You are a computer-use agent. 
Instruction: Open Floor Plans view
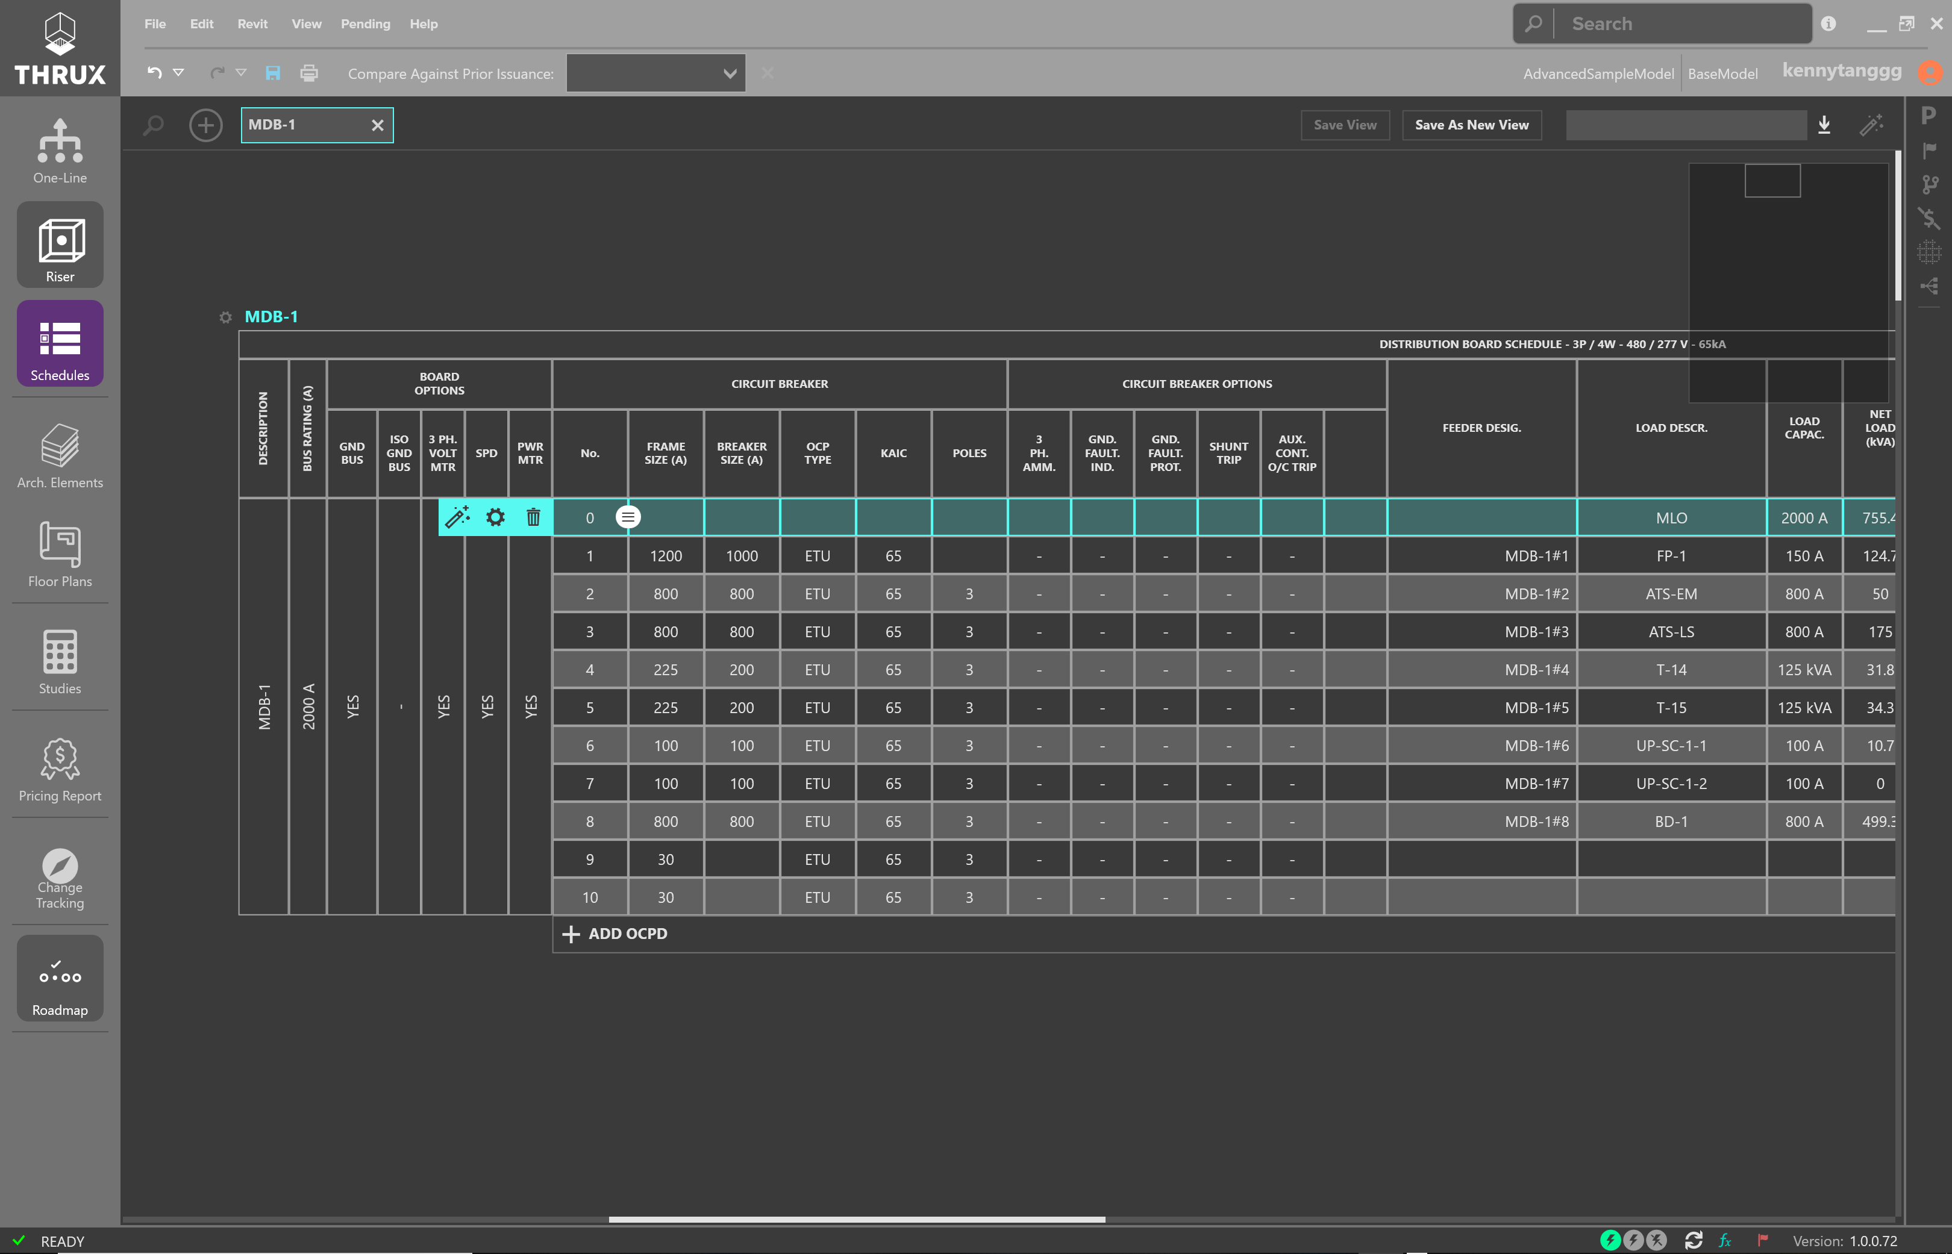pos(60,555)
